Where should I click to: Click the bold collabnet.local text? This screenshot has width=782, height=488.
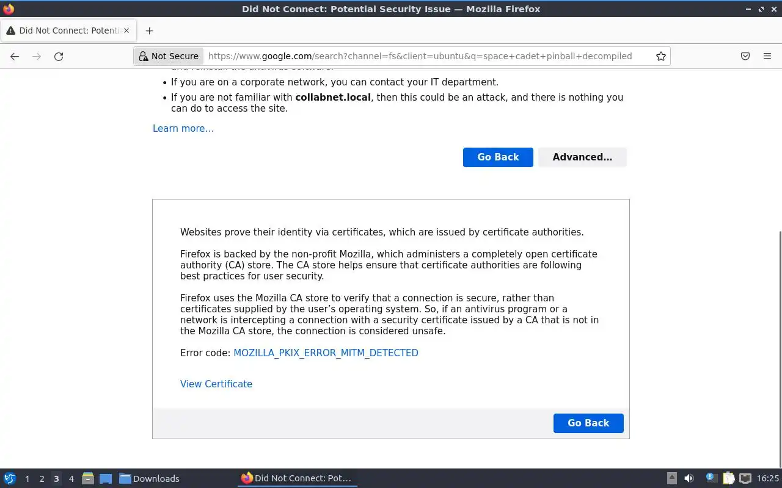tap(333, 97)
